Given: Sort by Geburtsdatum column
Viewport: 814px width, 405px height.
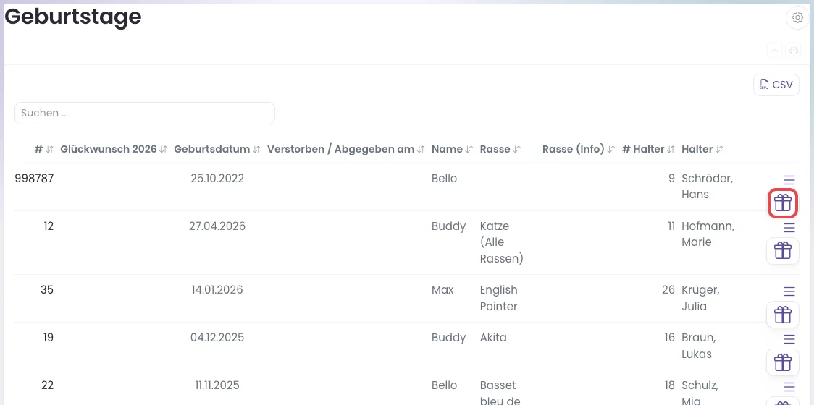Looking at the screenshot, I should [x=217, y=150].
